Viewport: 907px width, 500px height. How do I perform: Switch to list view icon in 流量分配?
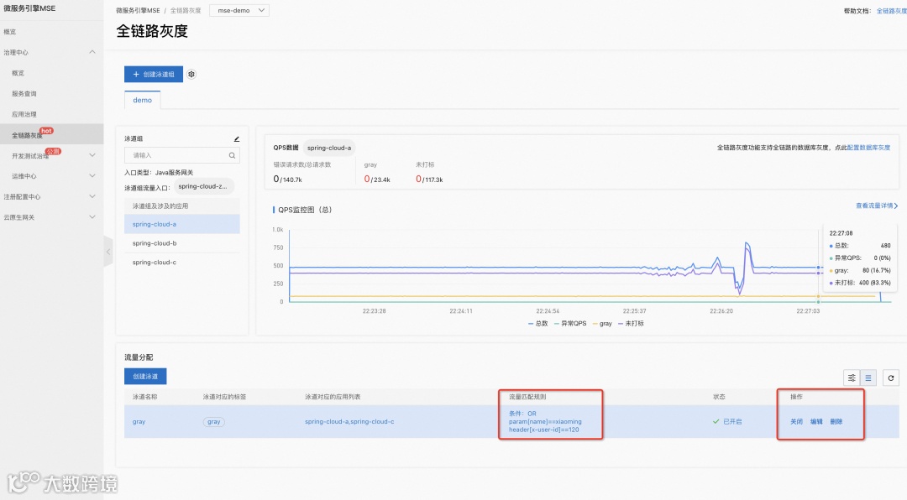(x=868, y=378)
